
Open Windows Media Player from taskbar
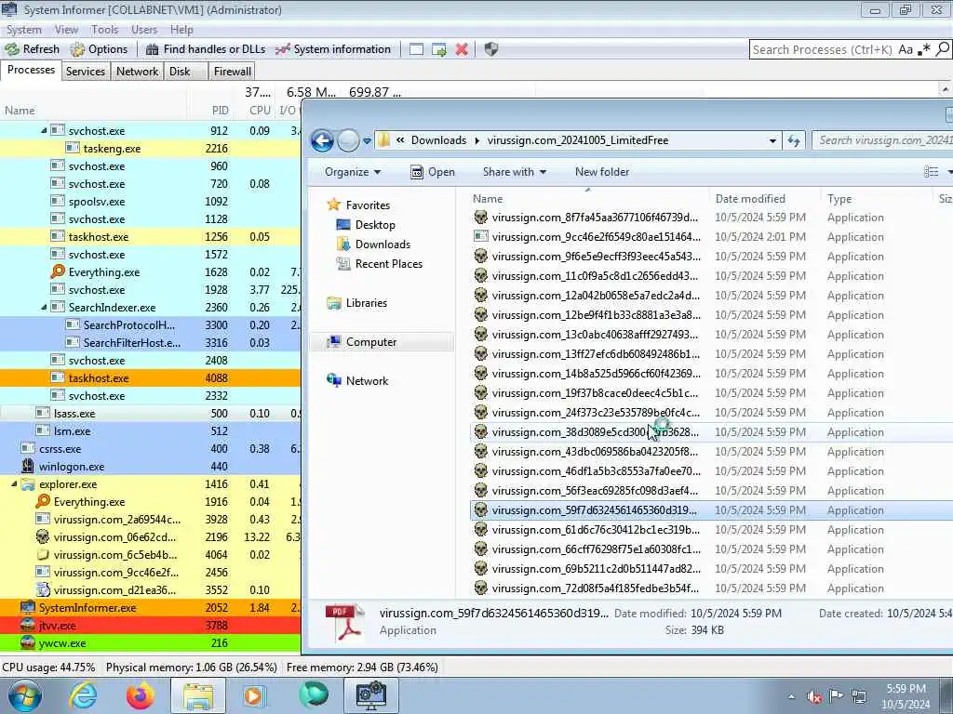point(255,695)
